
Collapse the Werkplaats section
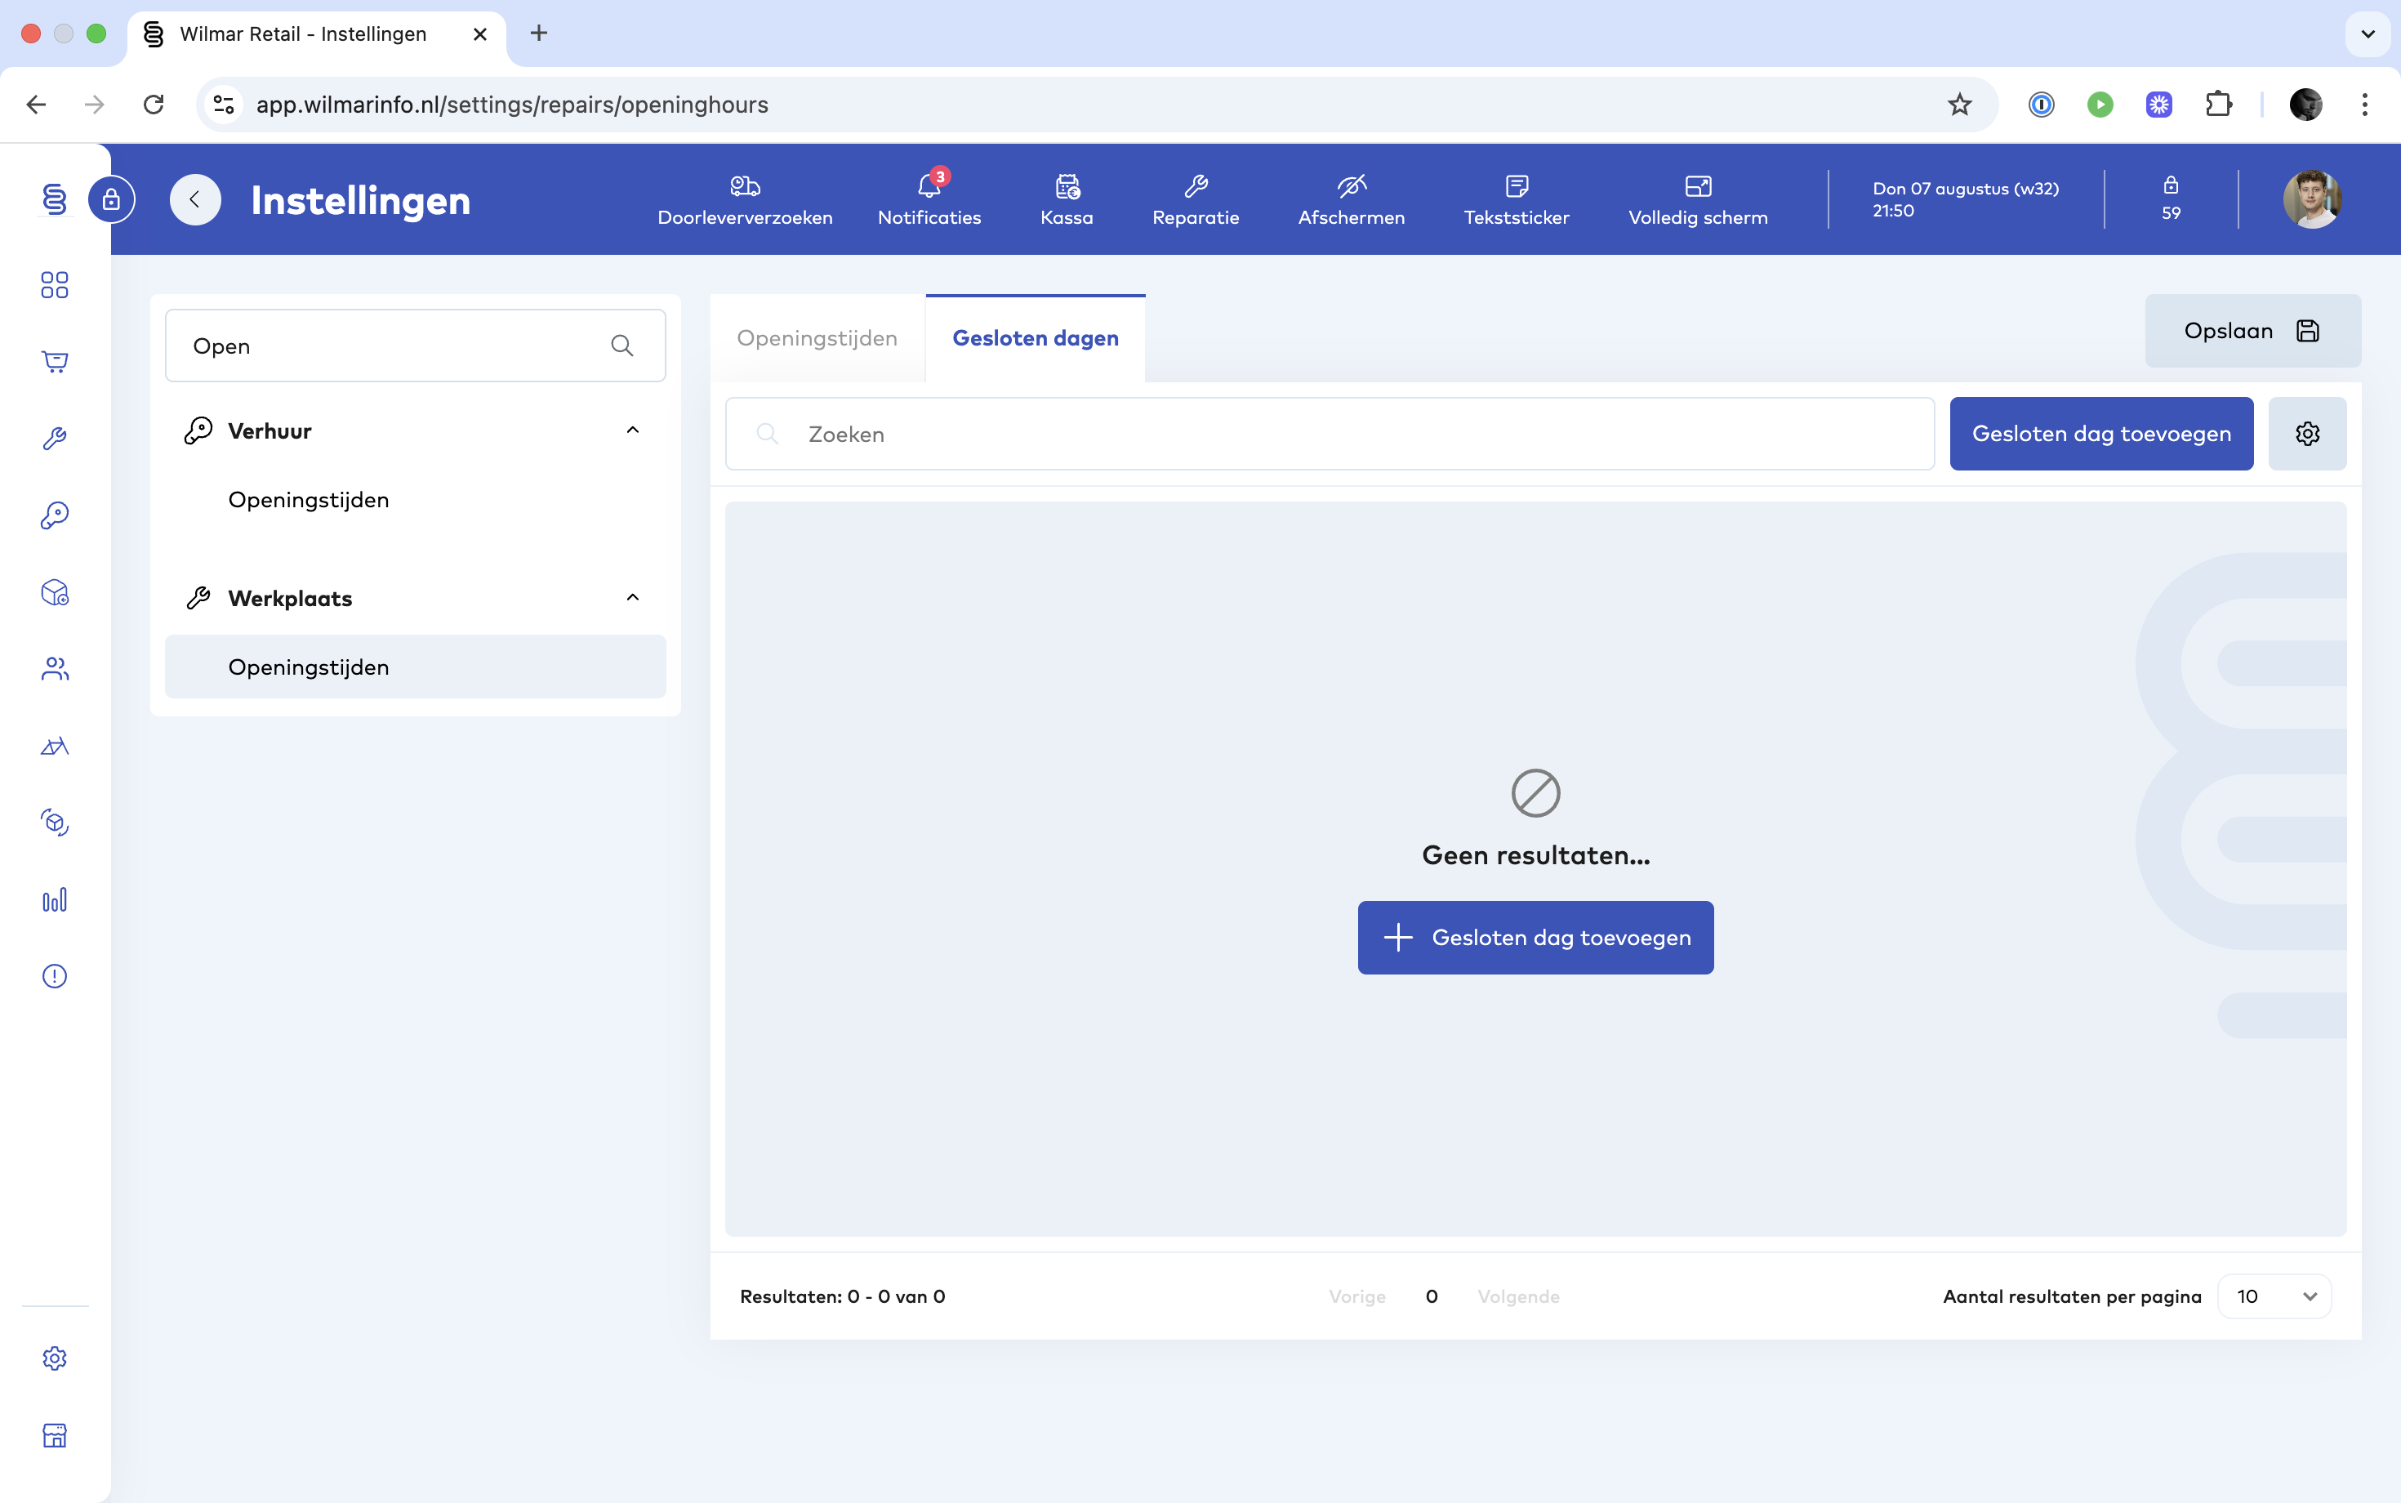click(632, 597)
